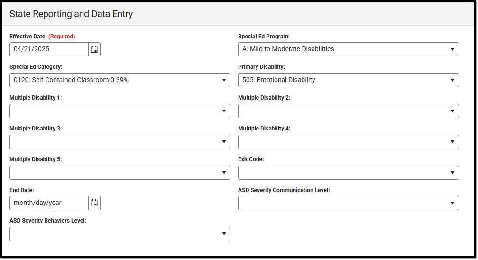The width and height of the screenshot is (478, 260).
Task: Open the End Date calendar picker
Action: (94, 203)
